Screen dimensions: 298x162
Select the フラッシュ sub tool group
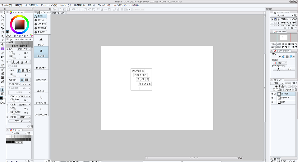pos(40,20)
